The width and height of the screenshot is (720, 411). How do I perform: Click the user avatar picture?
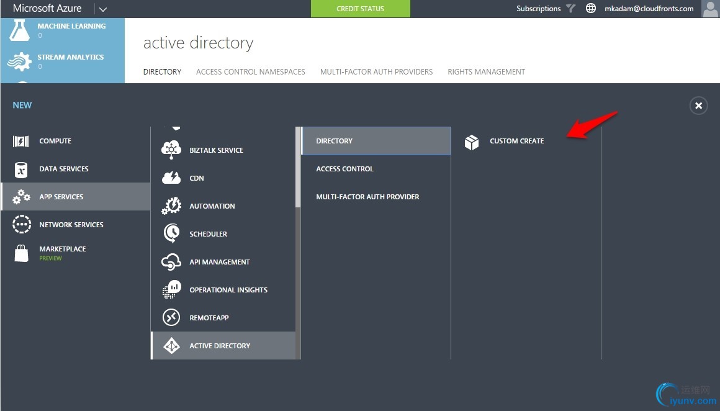(710, 9)
